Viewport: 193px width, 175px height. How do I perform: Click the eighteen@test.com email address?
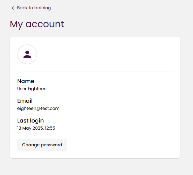pos(38,108)
